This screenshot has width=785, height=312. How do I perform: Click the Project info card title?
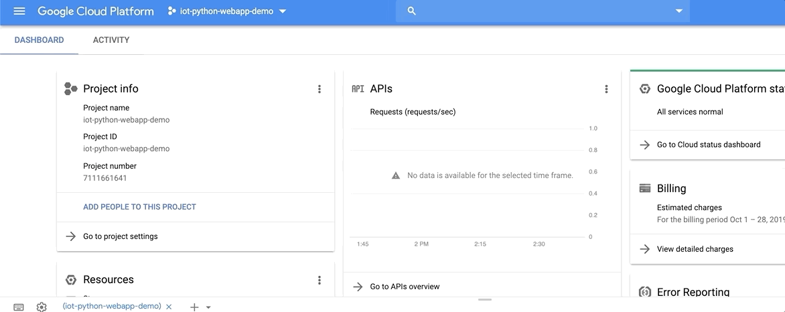[111, 88]
